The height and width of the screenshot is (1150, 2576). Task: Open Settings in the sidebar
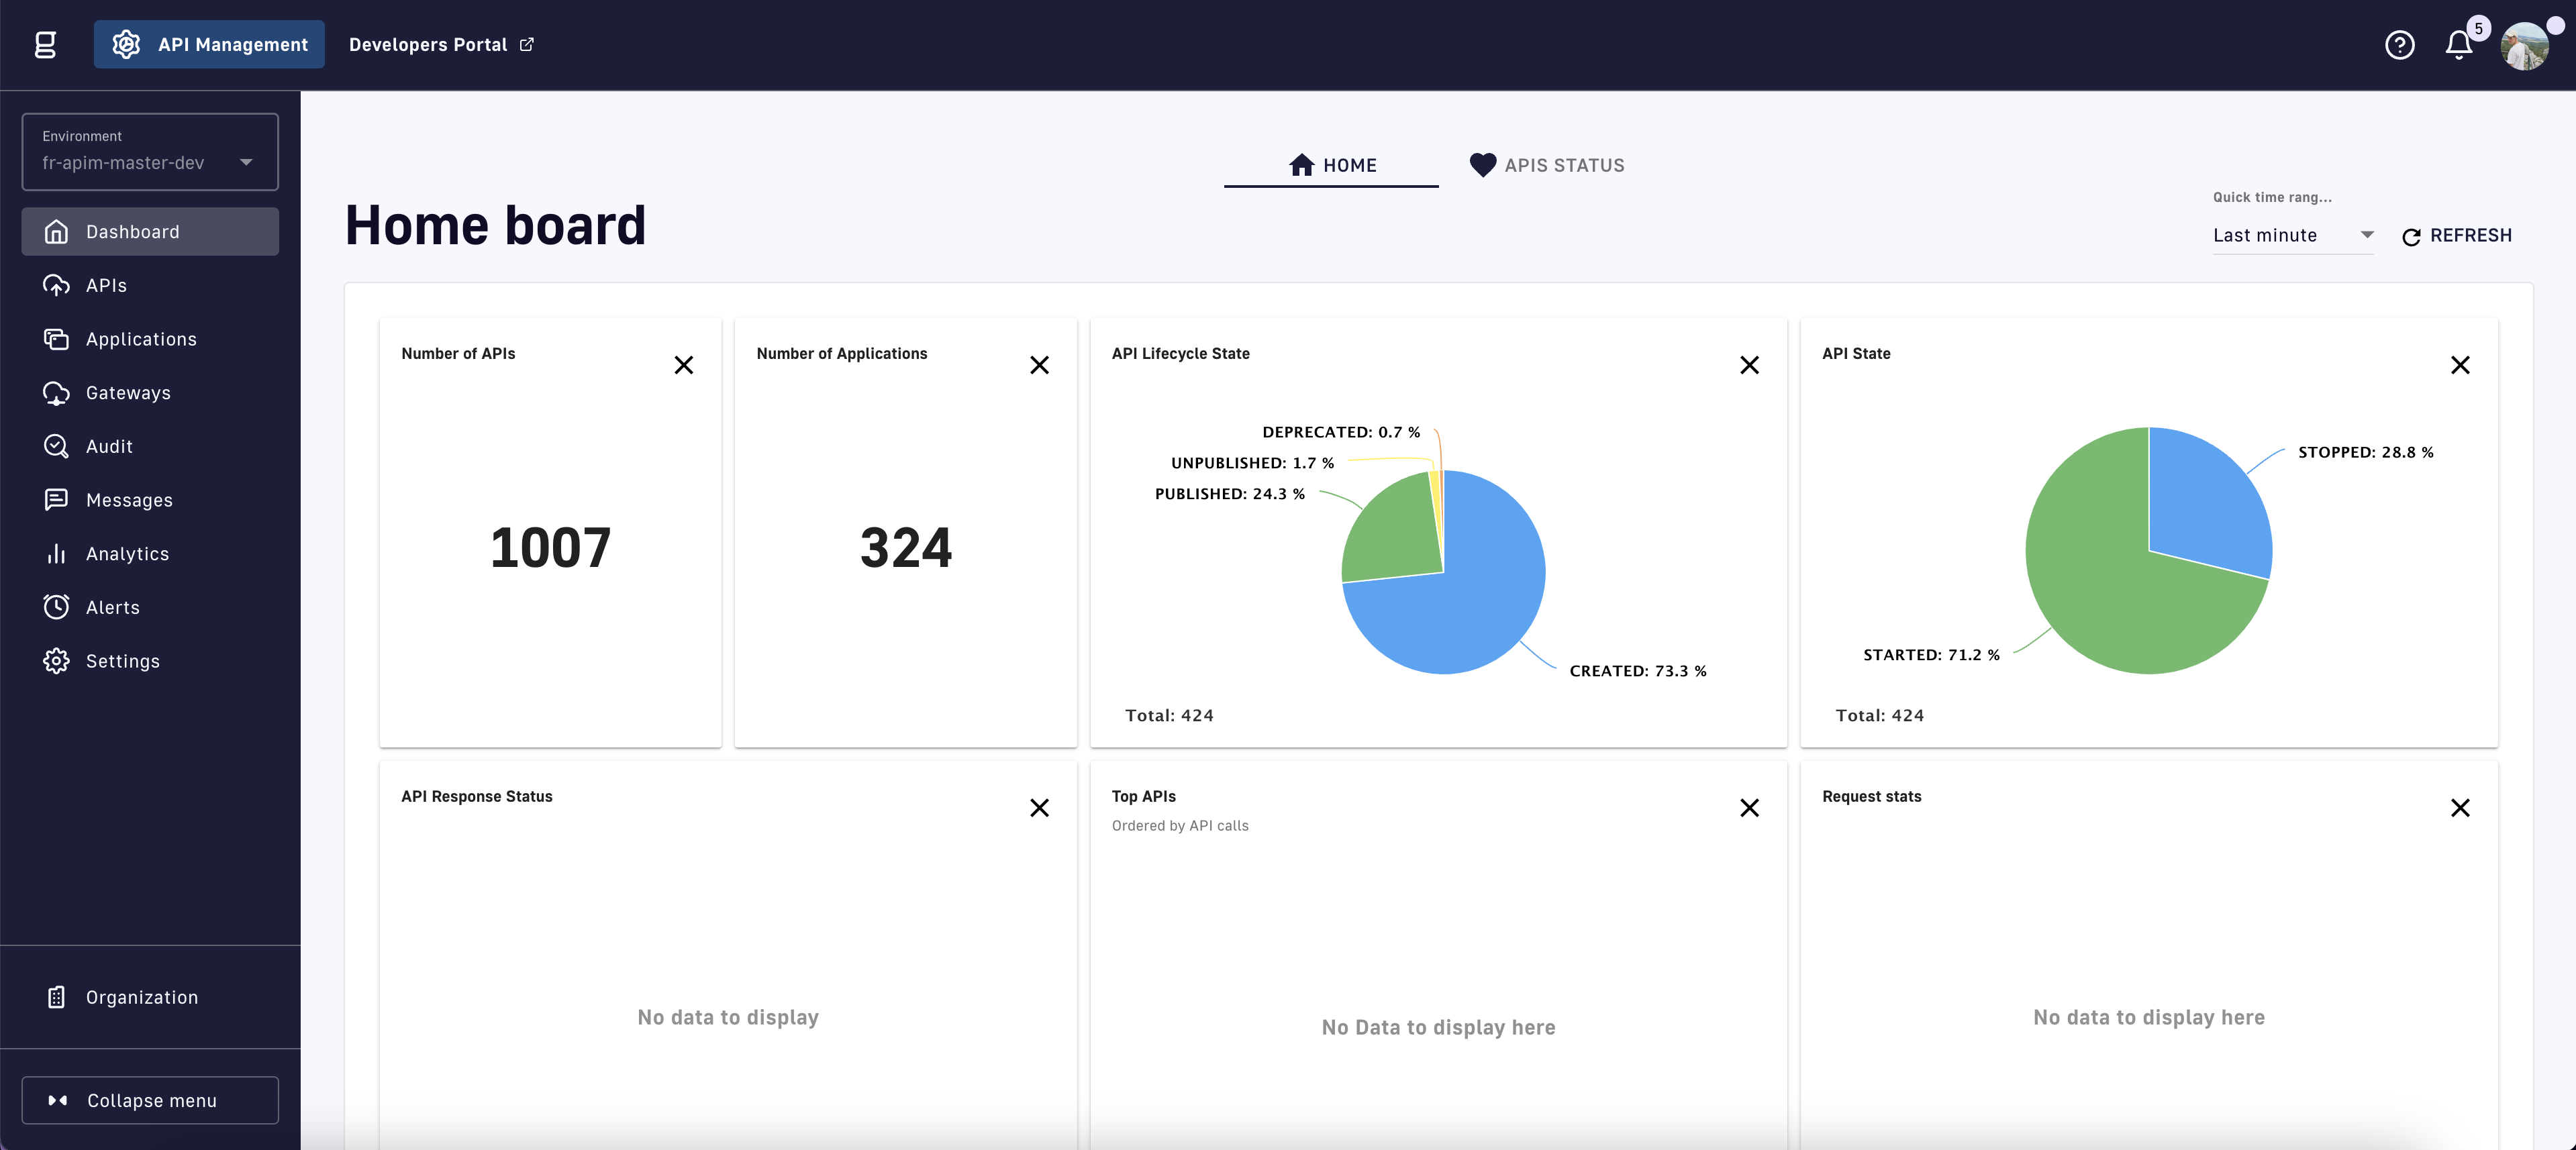tap(123, 661)
